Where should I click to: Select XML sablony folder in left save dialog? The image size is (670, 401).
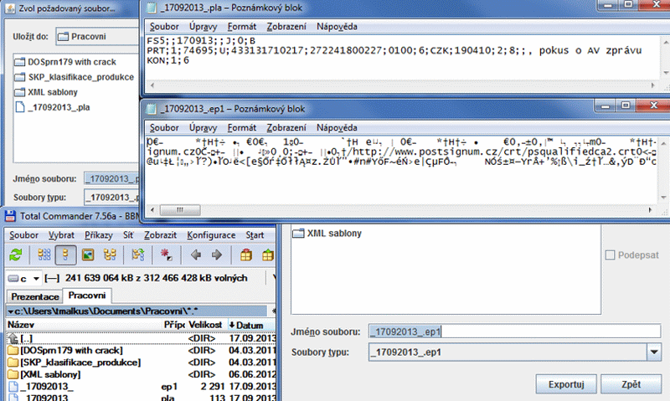(46, 92)
